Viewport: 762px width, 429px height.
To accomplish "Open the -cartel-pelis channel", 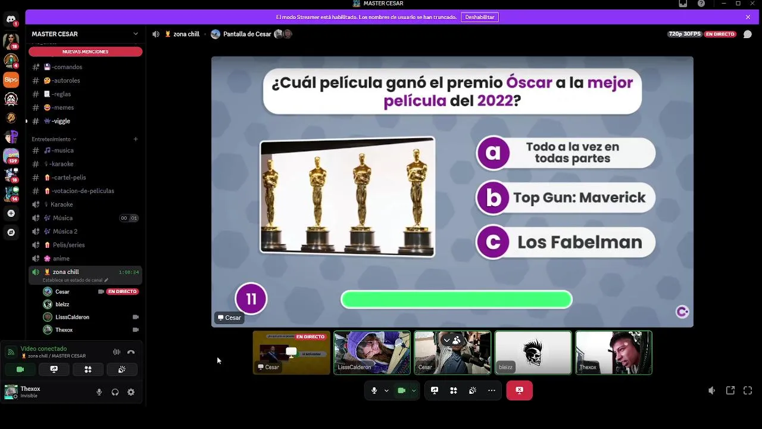I will 85,178.
